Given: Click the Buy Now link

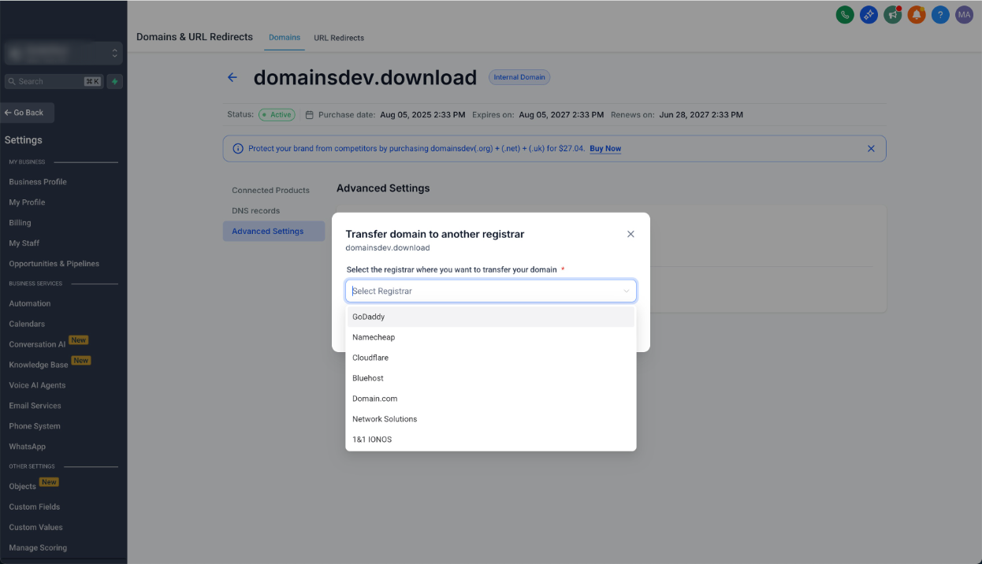Looking at the screenshot, I should (x=605, y=148).
